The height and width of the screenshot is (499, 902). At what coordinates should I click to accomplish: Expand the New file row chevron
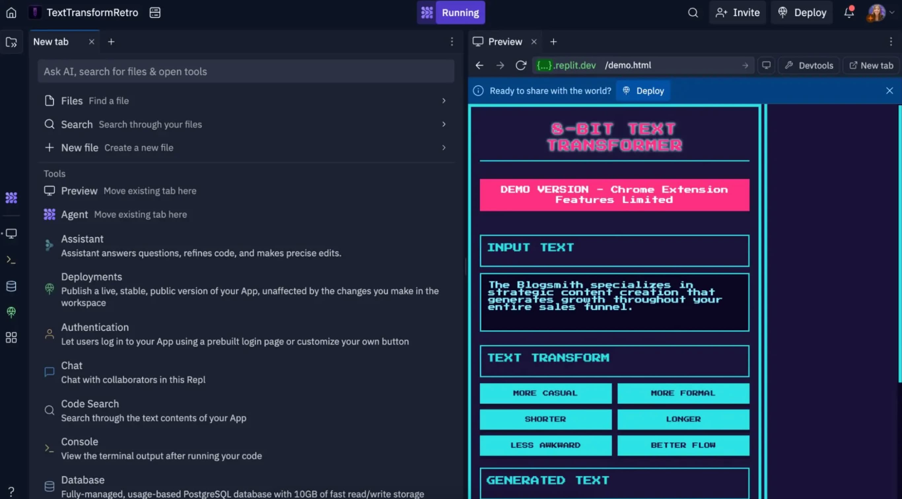(x=444, y=148)
